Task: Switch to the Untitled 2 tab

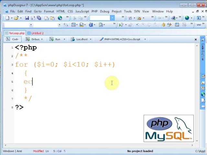Action: 36,33
